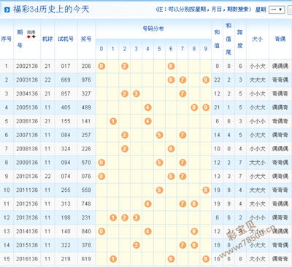Sort 期号 ascending with red up arrow
Viewport: 292px width, 267px height.
(29, 36)
